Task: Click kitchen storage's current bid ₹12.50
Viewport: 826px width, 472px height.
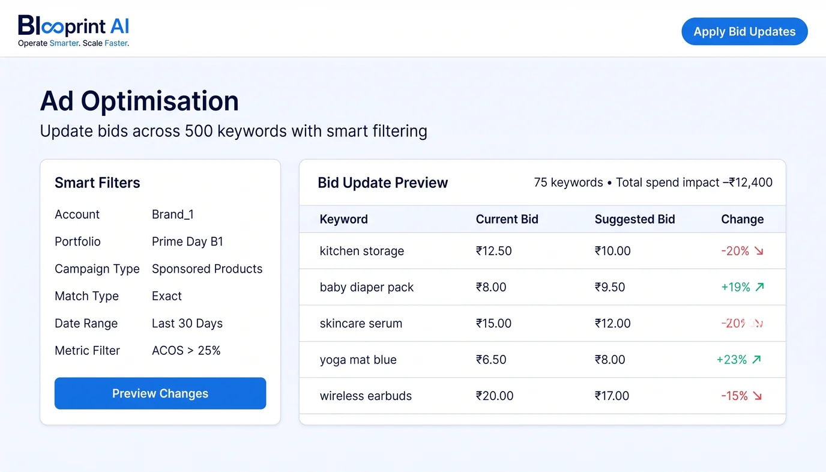Action: [494, 251]
